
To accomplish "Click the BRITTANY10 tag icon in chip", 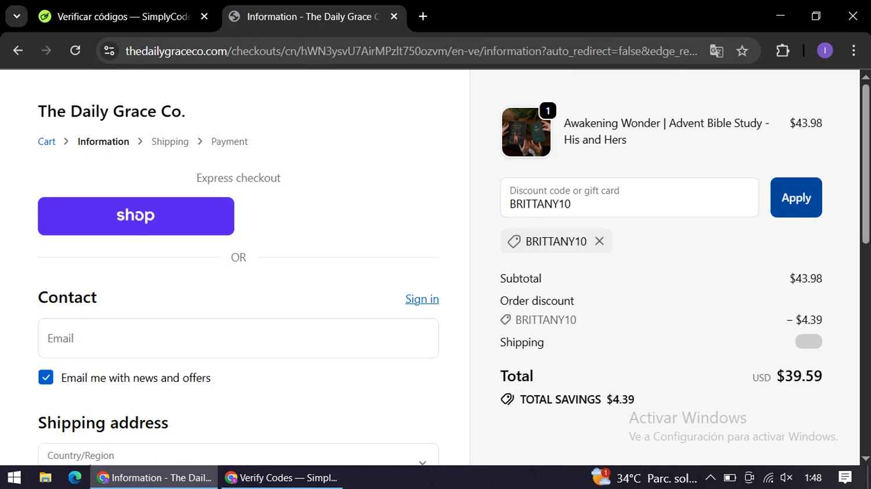I will tap(514, 241).
